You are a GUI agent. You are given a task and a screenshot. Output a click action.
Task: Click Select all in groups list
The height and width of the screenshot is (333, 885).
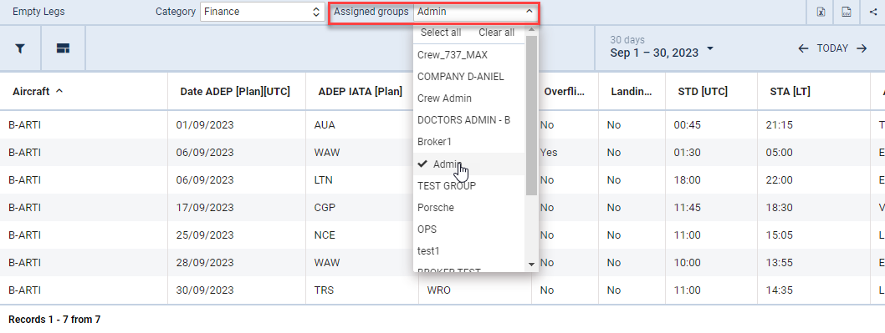click(x=441, y=33)
